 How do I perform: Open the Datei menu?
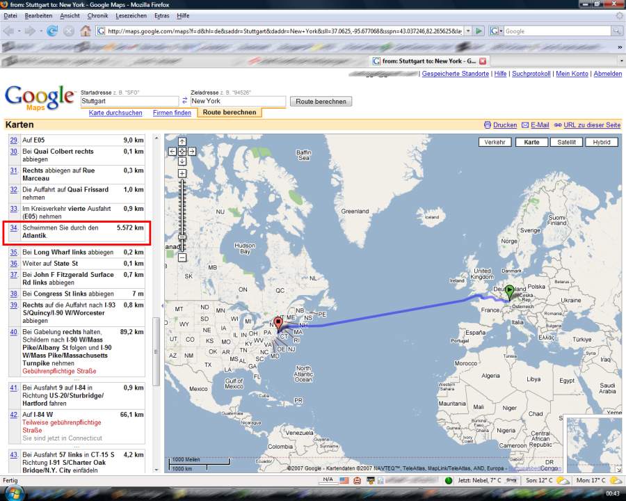10,16
